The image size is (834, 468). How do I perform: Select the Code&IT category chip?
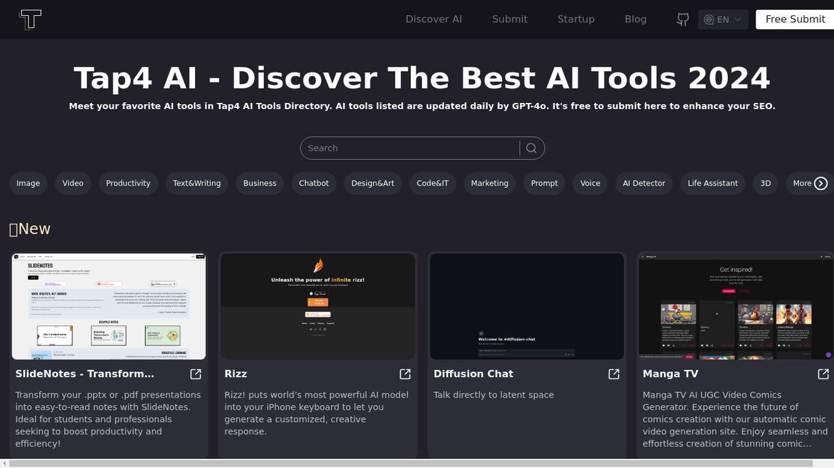pos(433,183)
